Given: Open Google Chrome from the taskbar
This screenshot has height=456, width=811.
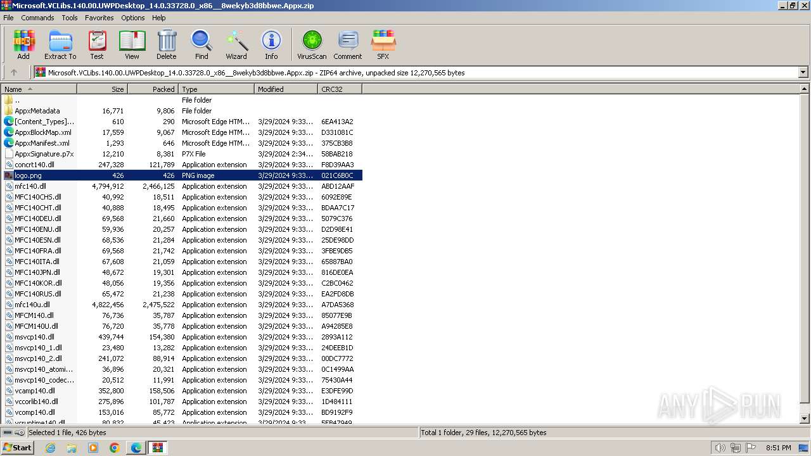Looking at the screenshot, I should coord(115,448).
